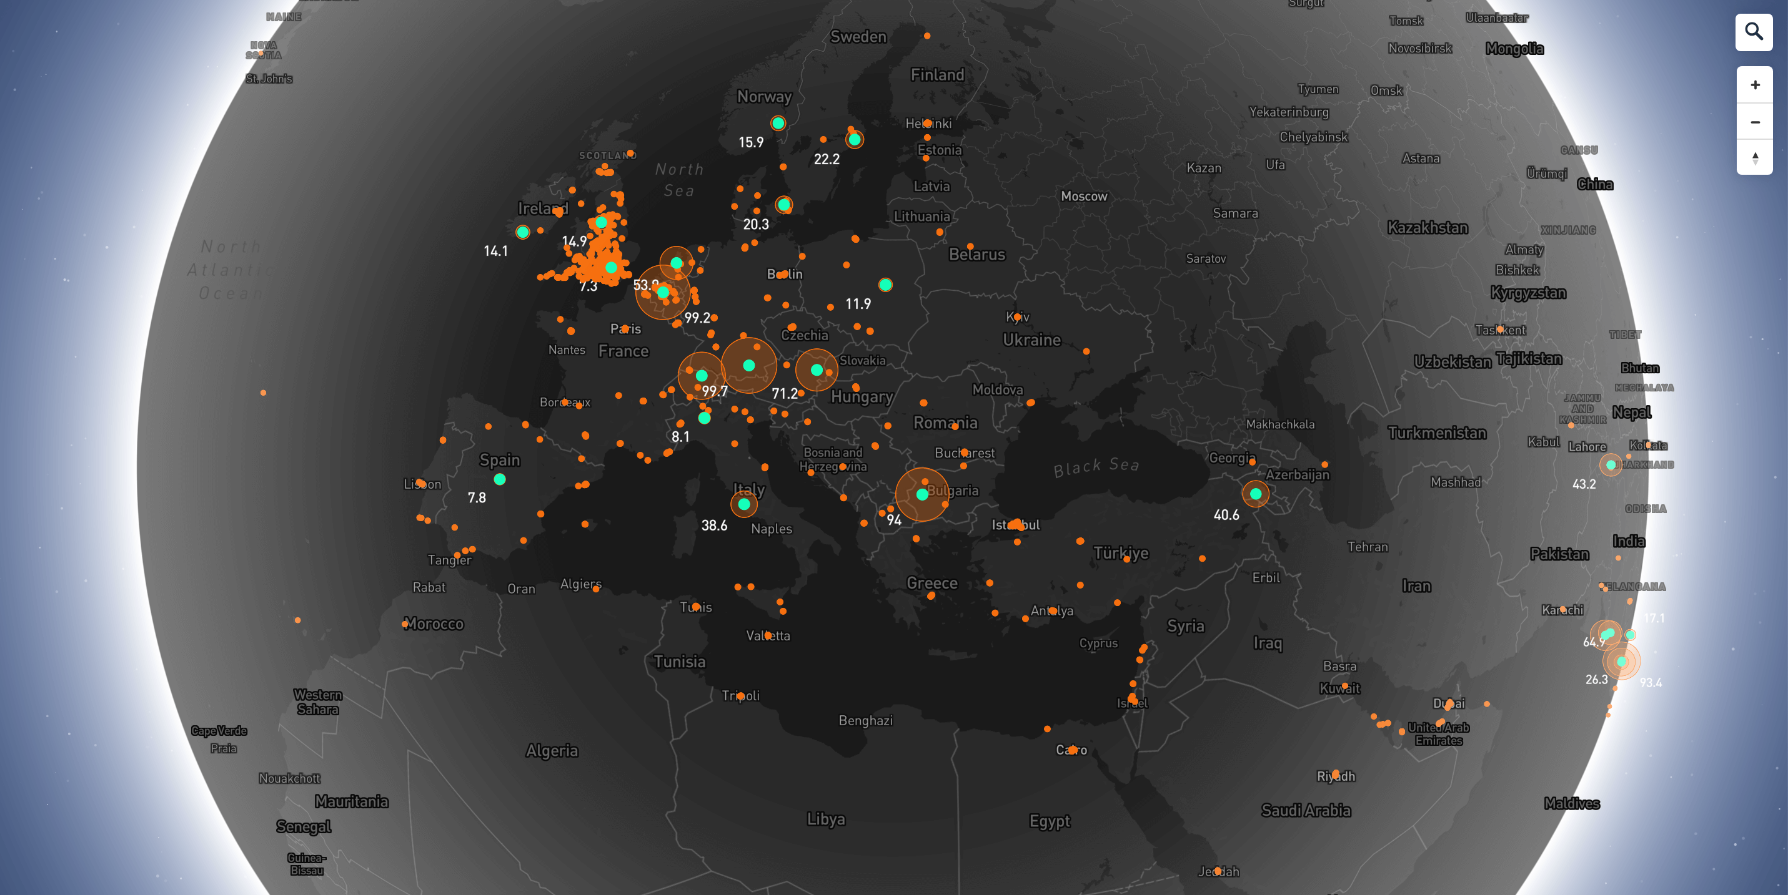
Task: Select the cluster marker labeled 20.3
Action: click(x=783, y=205)
